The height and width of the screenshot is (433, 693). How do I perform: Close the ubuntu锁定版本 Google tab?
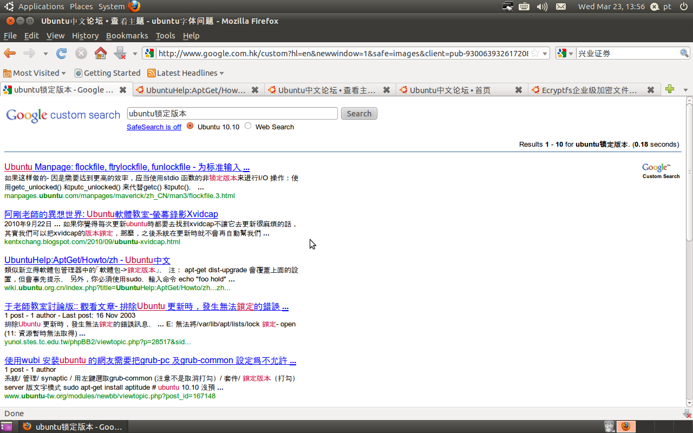[x=123, y=90]
